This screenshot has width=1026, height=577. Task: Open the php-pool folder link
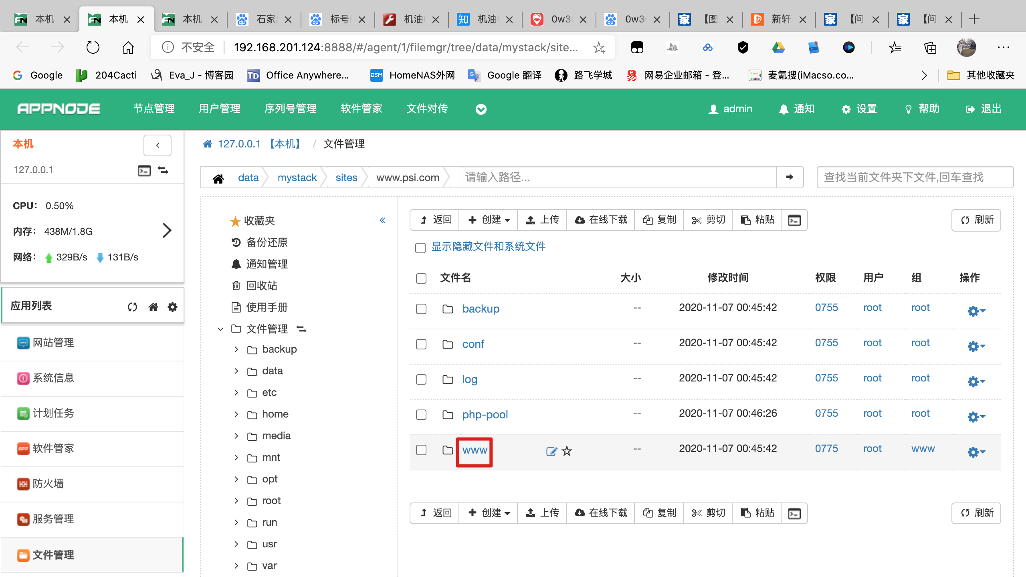pos(485,414)
